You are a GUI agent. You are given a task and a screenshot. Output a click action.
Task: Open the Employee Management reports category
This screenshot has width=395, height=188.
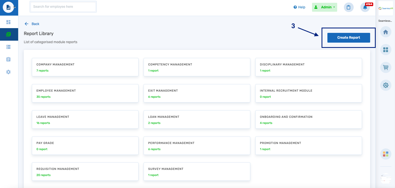coord(85,93)
